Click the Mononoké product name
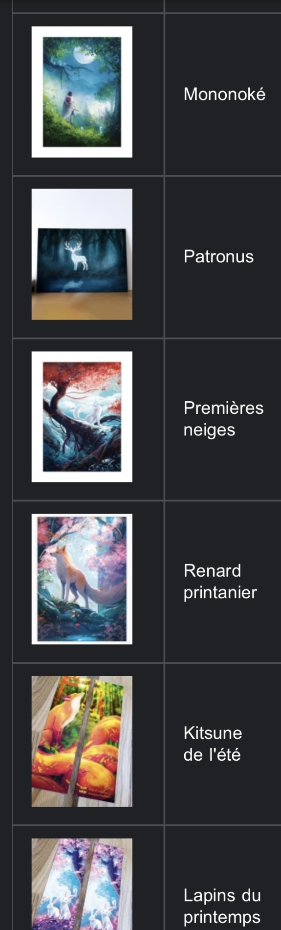 pyautogui.click(x=224, y=94)
